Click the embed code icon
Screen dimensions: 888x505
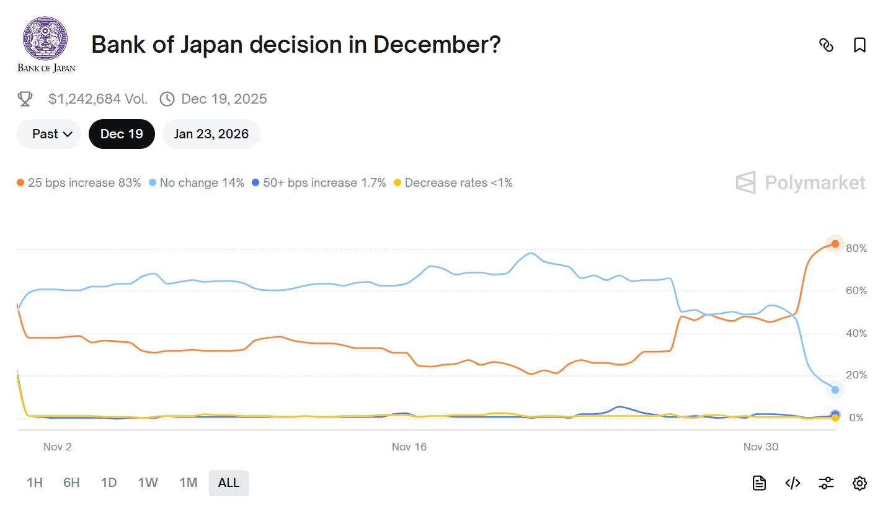(792, 483)
